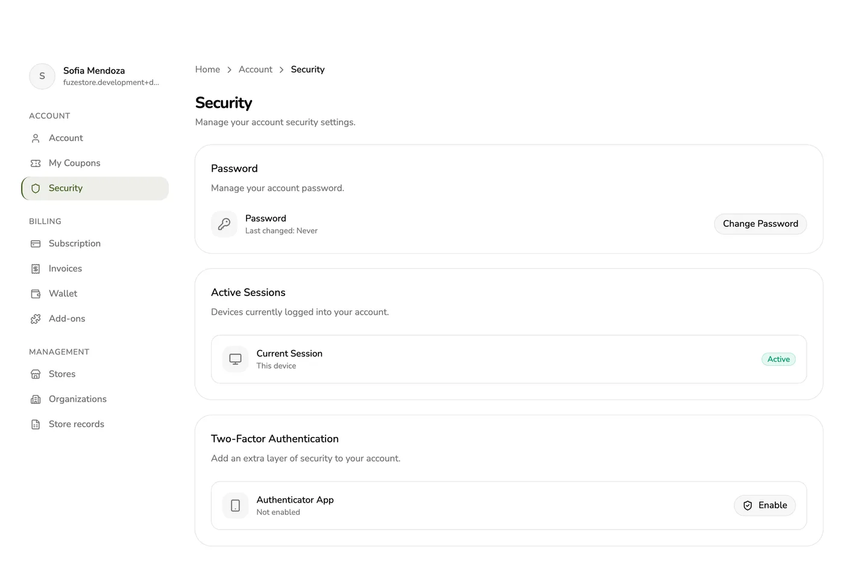This screenshot has height=578, width=844.
Task: Click the Organizations building icon
Action: tap(36, 399)
